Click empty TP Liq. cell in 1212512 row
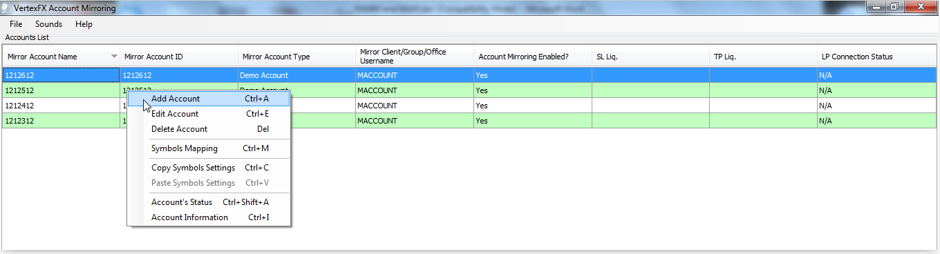Image resolution: width=940 pixels, height=254 pixels. tap(763, 90)
